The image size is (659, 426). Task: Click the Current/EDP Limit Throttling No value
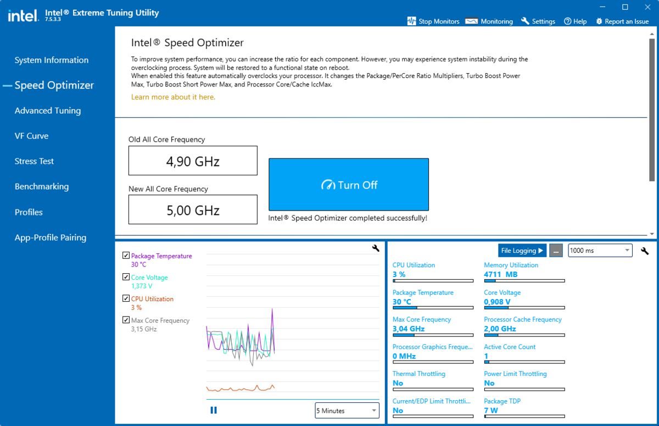(398, 411)
